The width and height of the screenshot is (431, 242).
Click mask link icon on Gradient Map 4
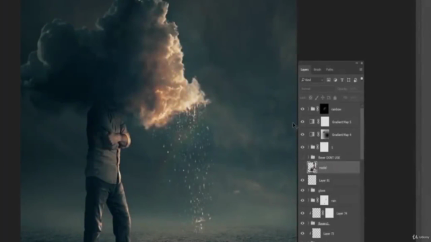point(318,134)
